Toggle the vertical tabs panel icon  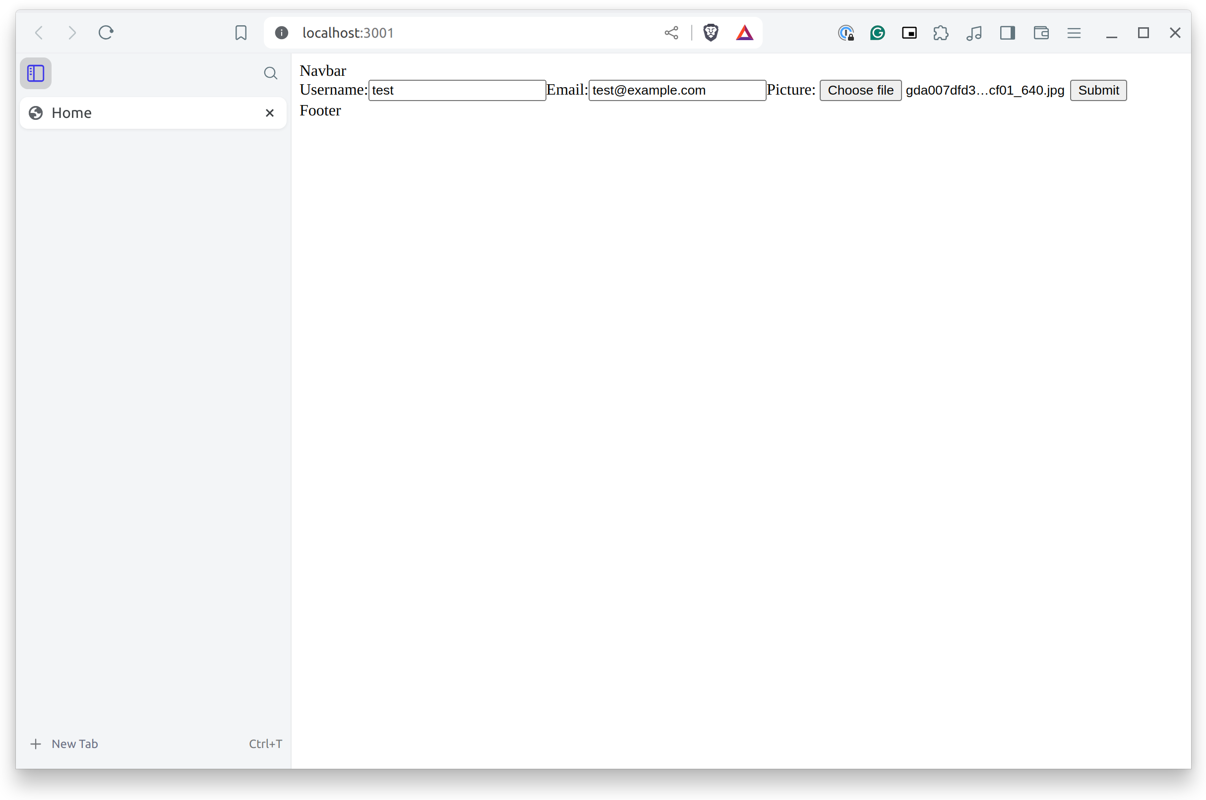(36, 73)
